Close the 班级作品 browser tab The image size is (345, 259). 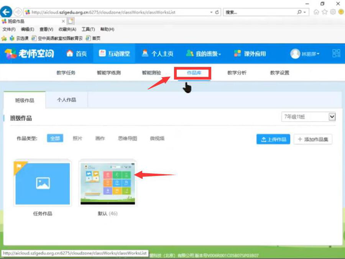(63, 21)
